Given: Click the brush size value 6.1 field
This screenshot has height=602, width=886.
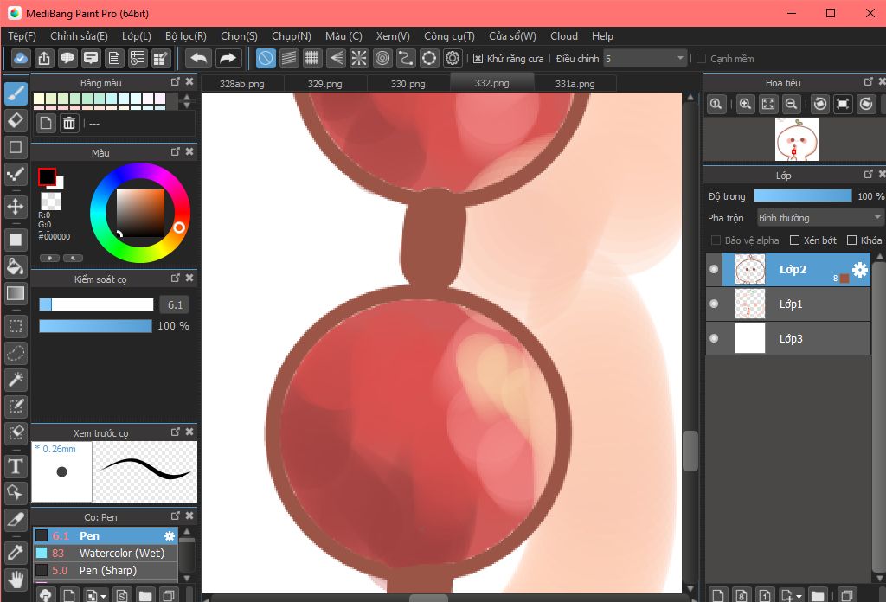Looking at the screenshot, I should click(x=175, y=305).
